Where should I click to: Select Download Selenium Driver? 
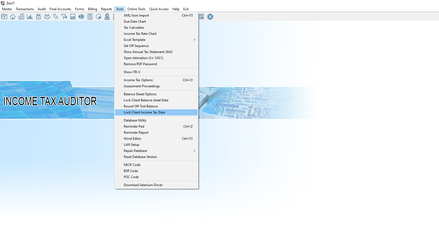pos(156,185)
